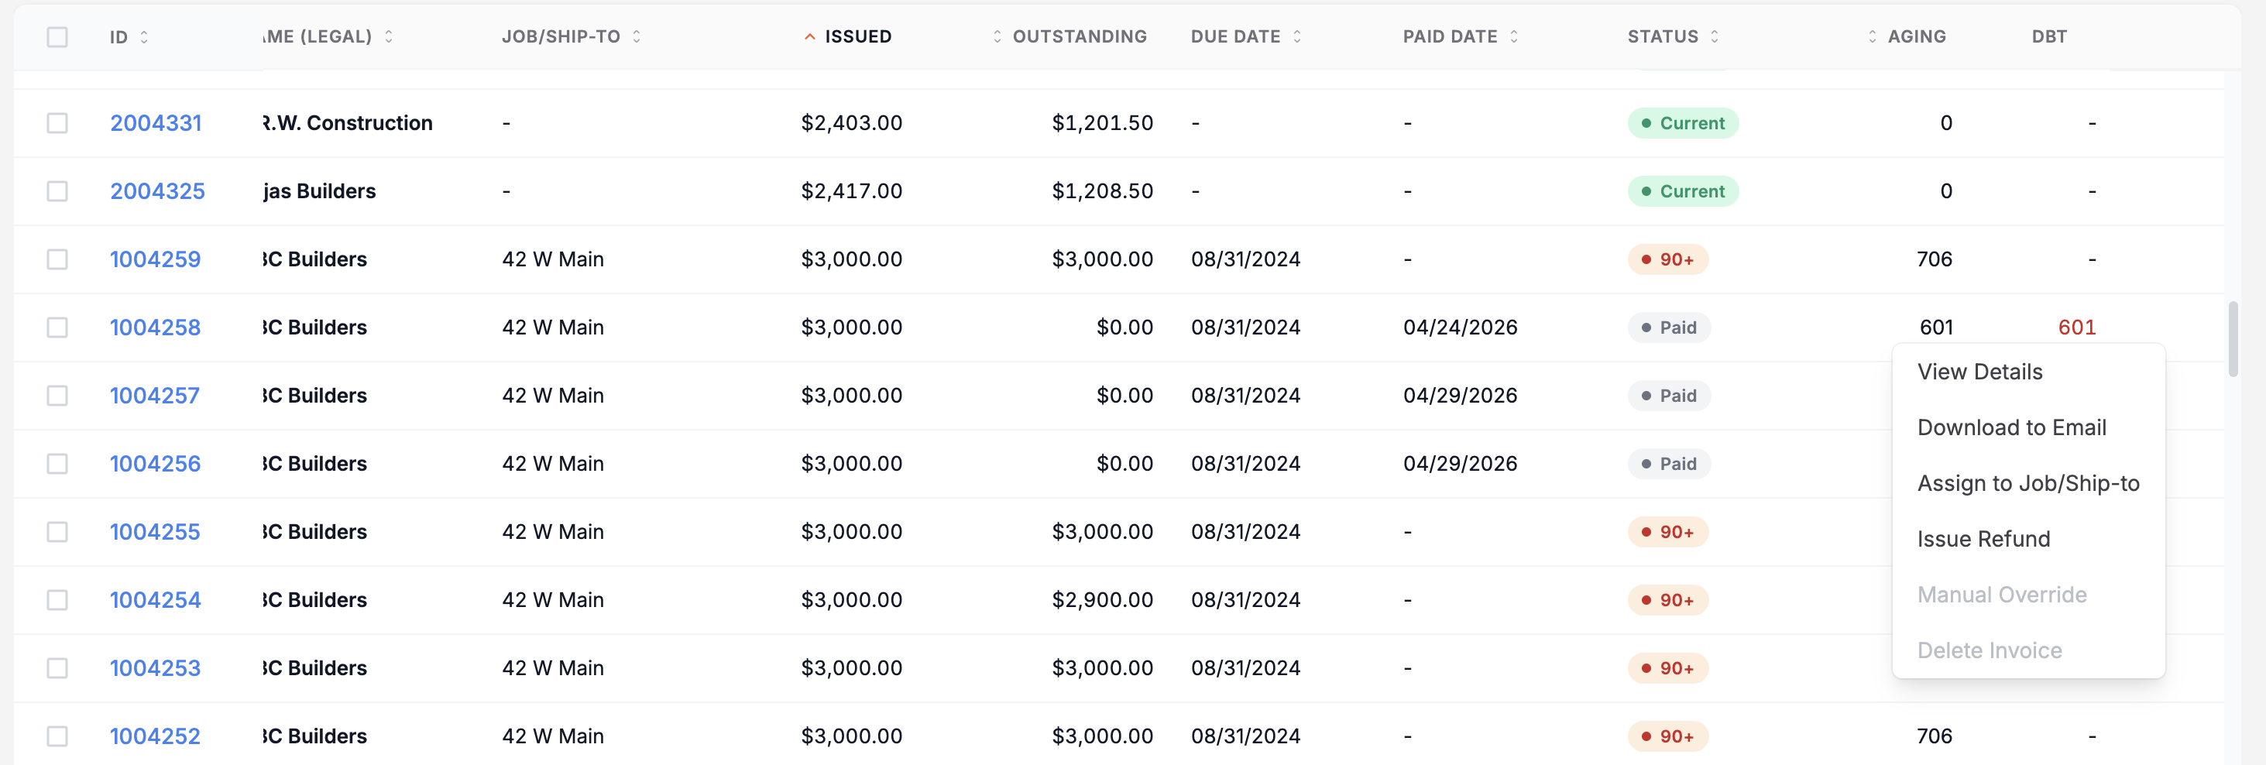Screen dimensions: 2266x765
Task: Toggle the select-all checkbox in header
Action: 57,37
